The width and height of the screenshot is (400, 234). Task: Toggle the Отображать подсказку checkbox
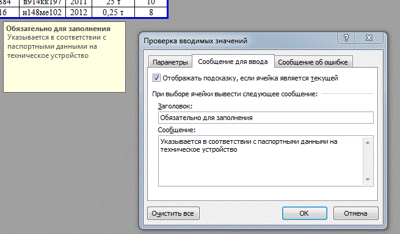coord(156,77)
